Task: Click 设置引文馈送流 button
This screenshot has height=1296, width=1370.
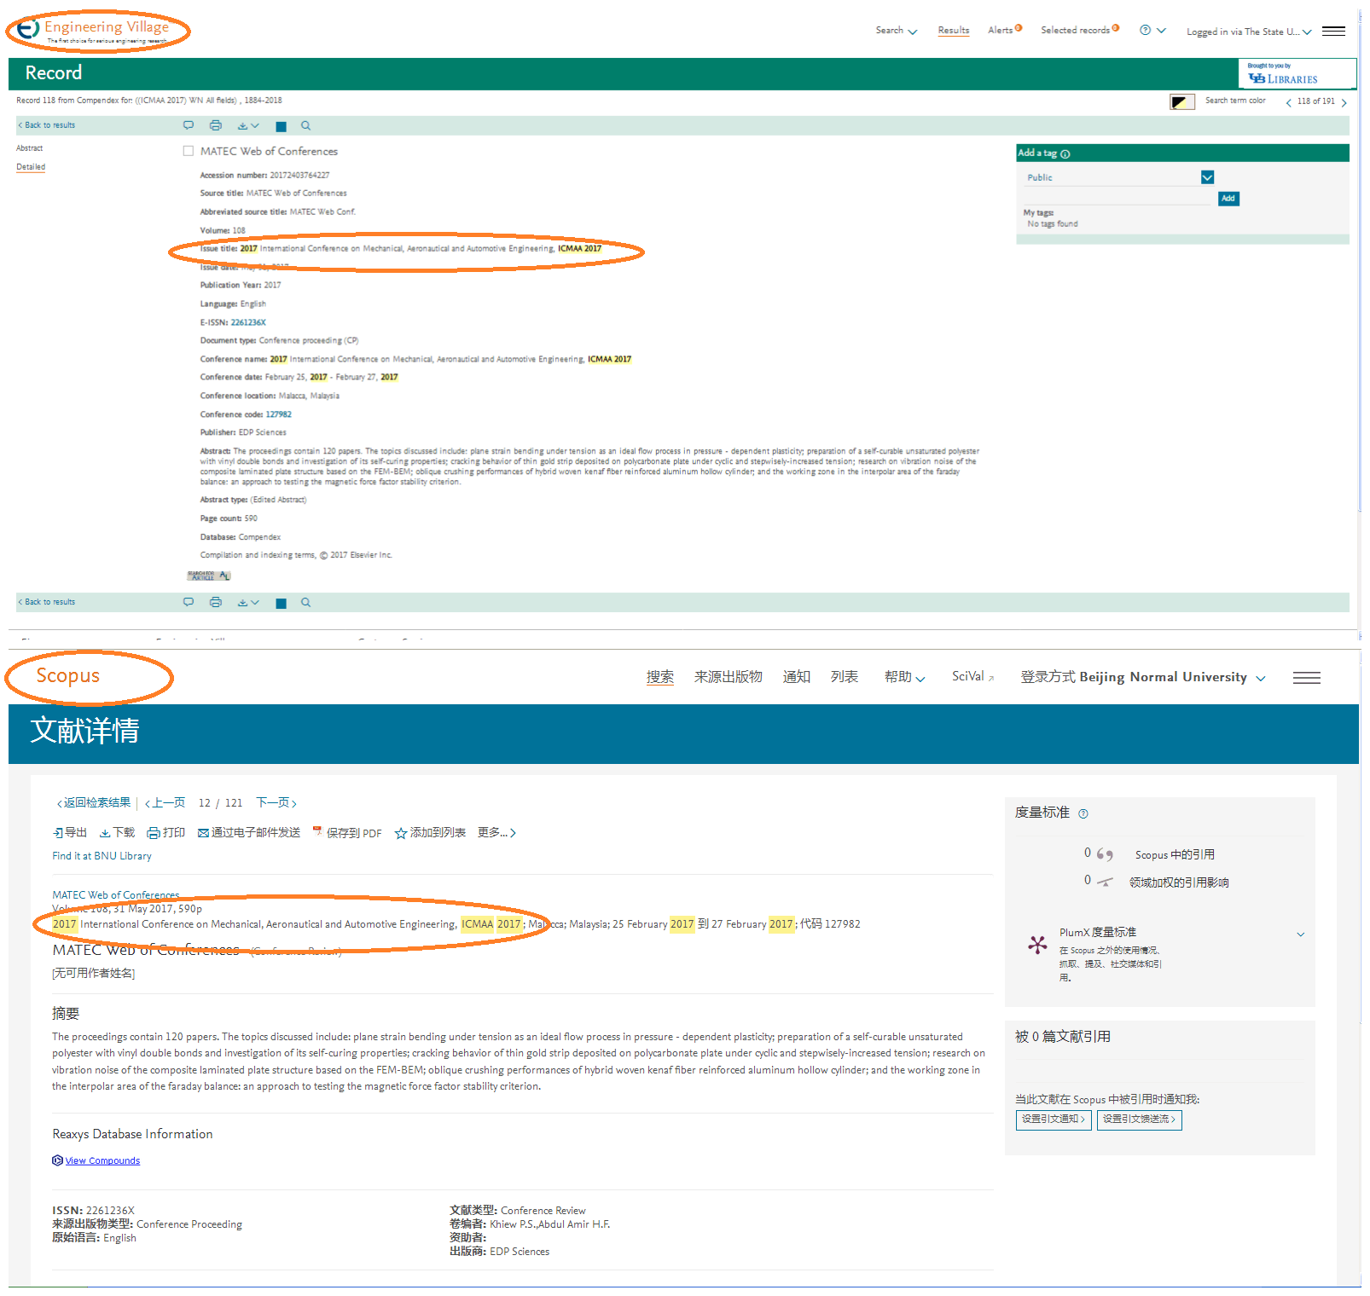Action: [x=1140, y=1120]
